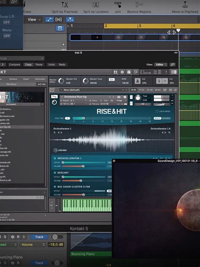Screen dimensions: 200x267
Task: Click the Move to Playhead icon
Action: pyautogui.click(x=185, y=5)
